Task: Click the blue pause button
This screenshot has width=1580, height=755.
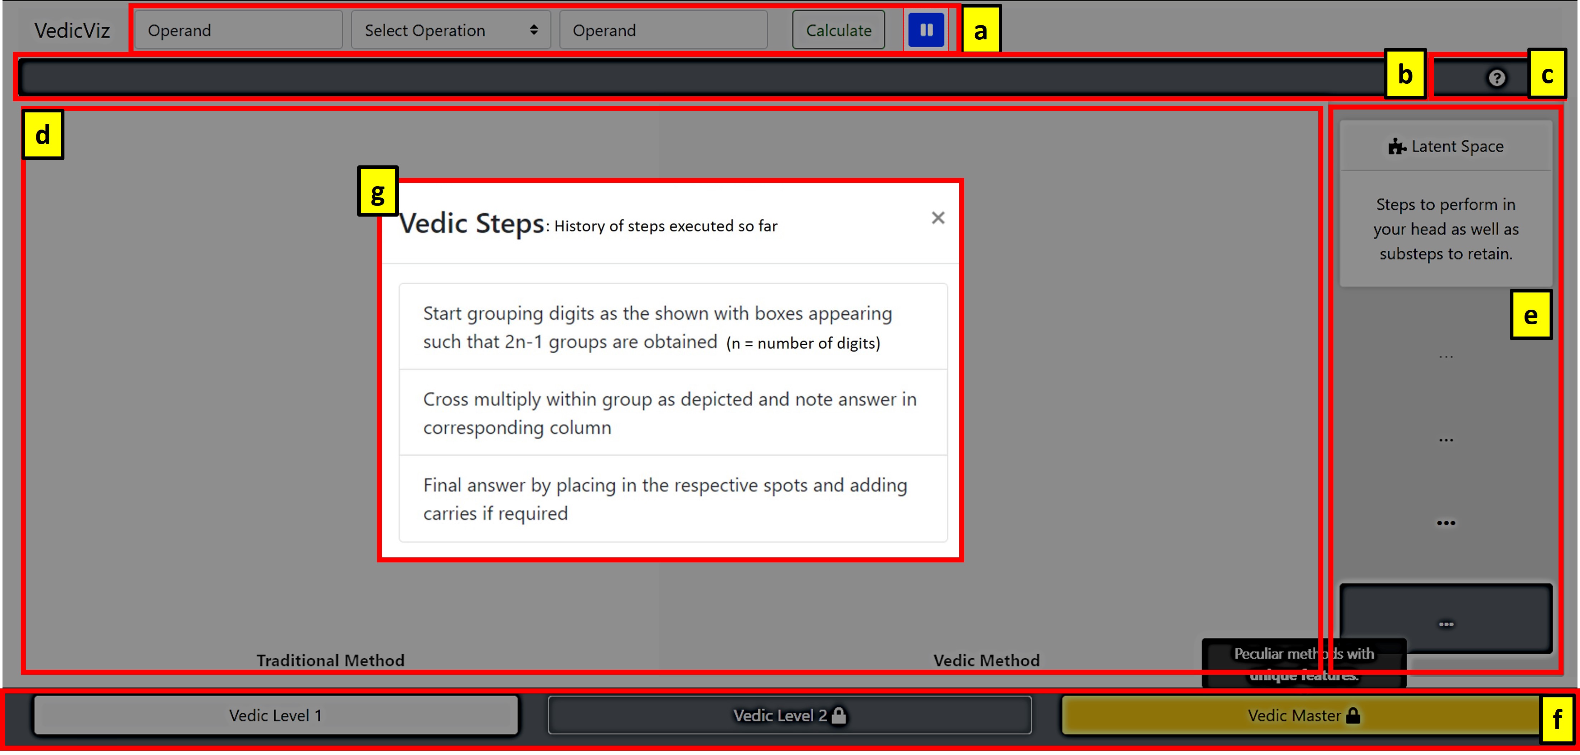Action: tap(926, 30)
